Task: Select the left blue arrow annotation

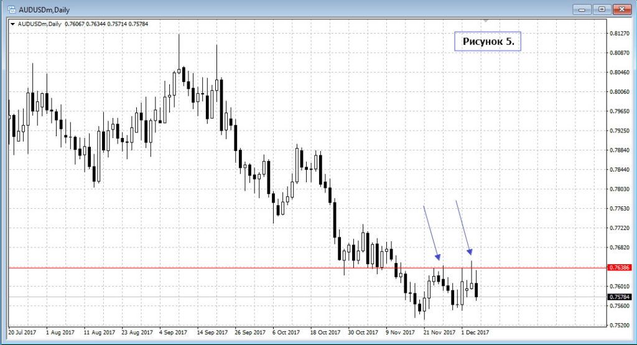Action: point(431,233)
